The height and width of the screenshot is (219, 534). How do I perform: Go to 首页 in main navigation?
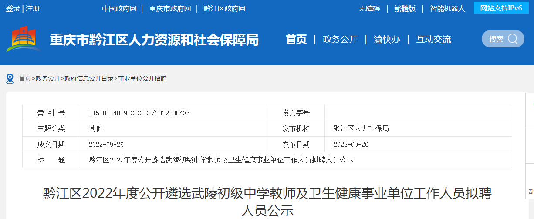296,39
